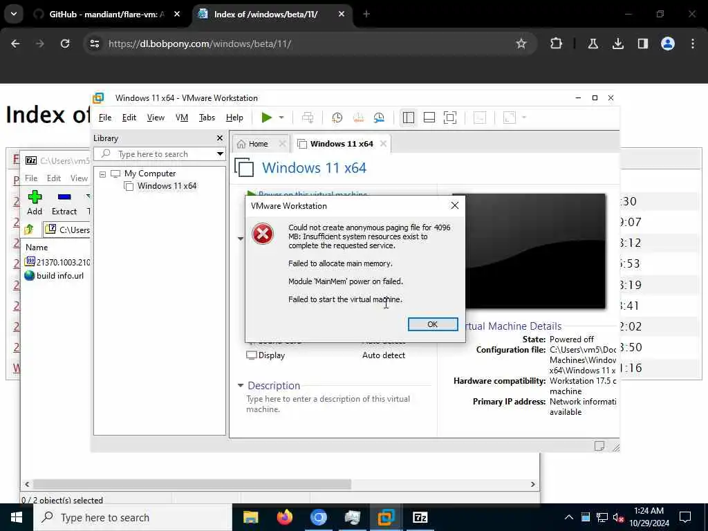
Task: Collapse the Devices section arrow
Action: (x=241, y=239)
